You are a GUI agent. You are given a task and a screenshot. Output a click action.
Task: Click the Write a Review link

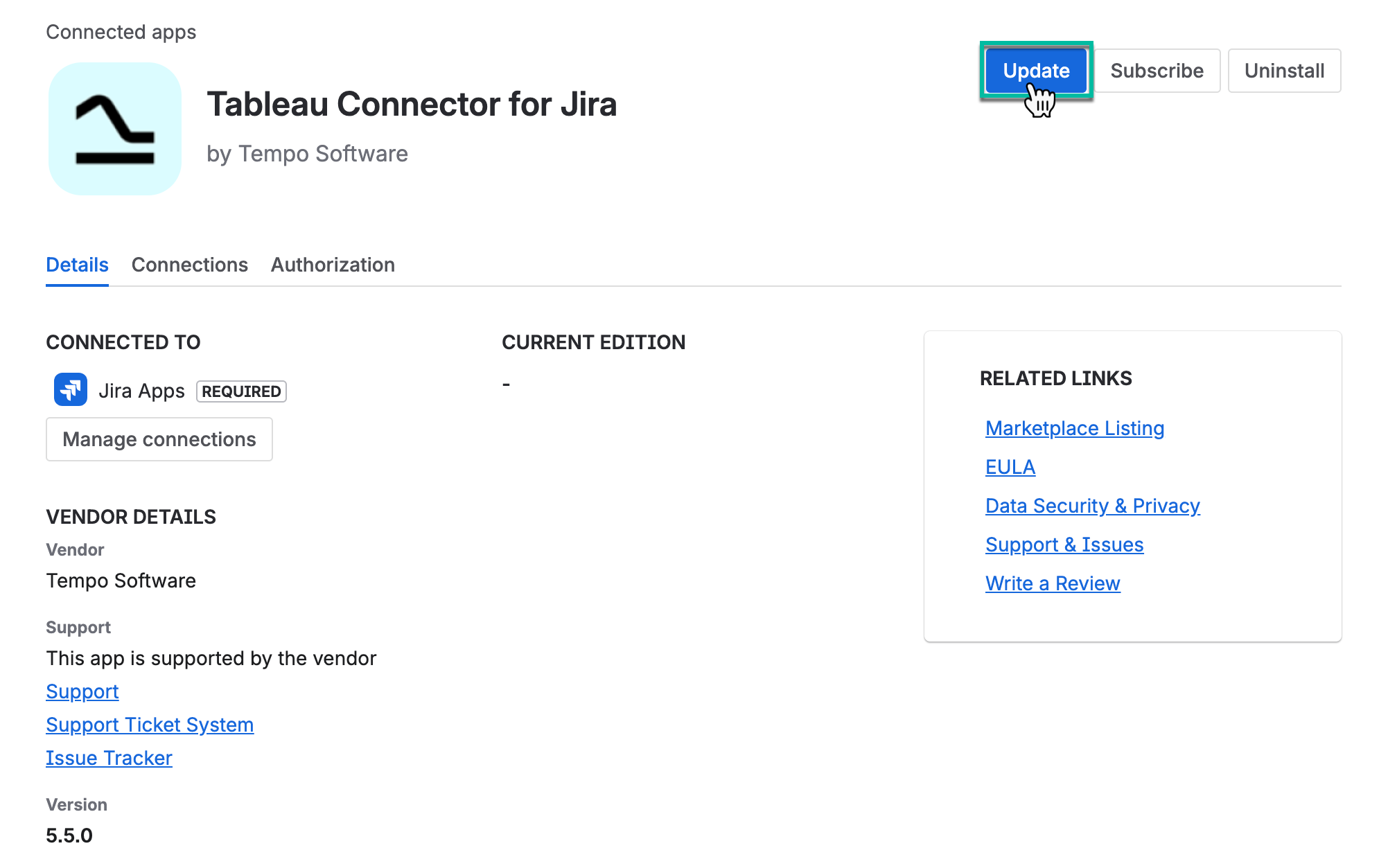pyautogui.click(x=1053, y=583)
